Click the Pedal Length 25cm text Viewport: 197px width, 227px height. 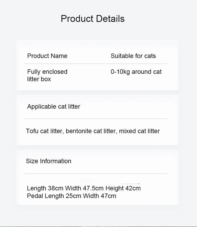[54, 196]
